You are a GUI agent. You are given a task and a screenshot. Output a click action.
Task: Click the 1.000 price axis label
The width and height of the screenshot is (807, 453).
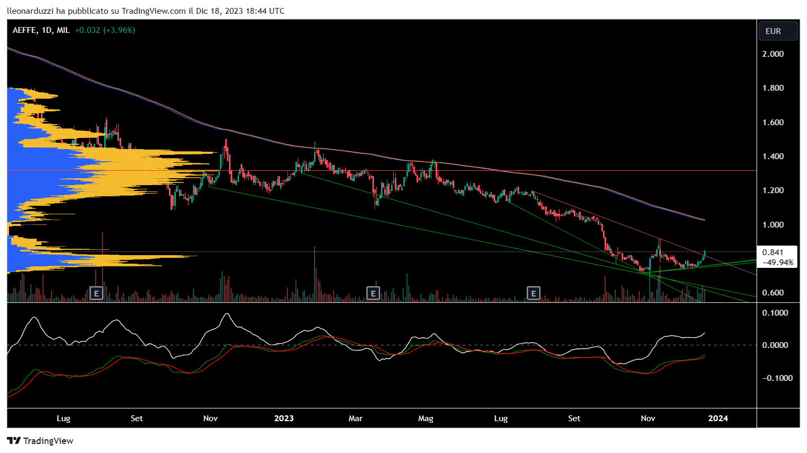[773, 225]
